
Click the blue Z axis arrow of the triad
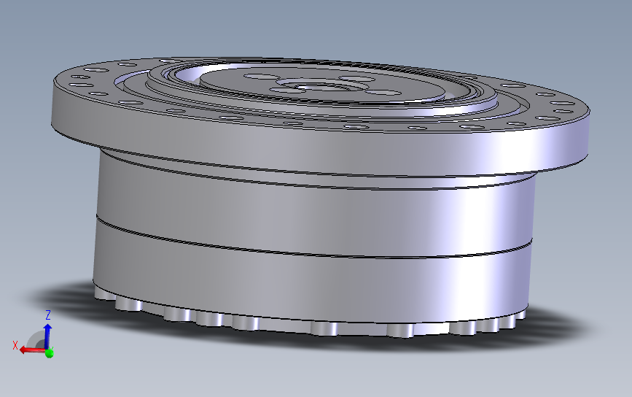click(47, 335)
